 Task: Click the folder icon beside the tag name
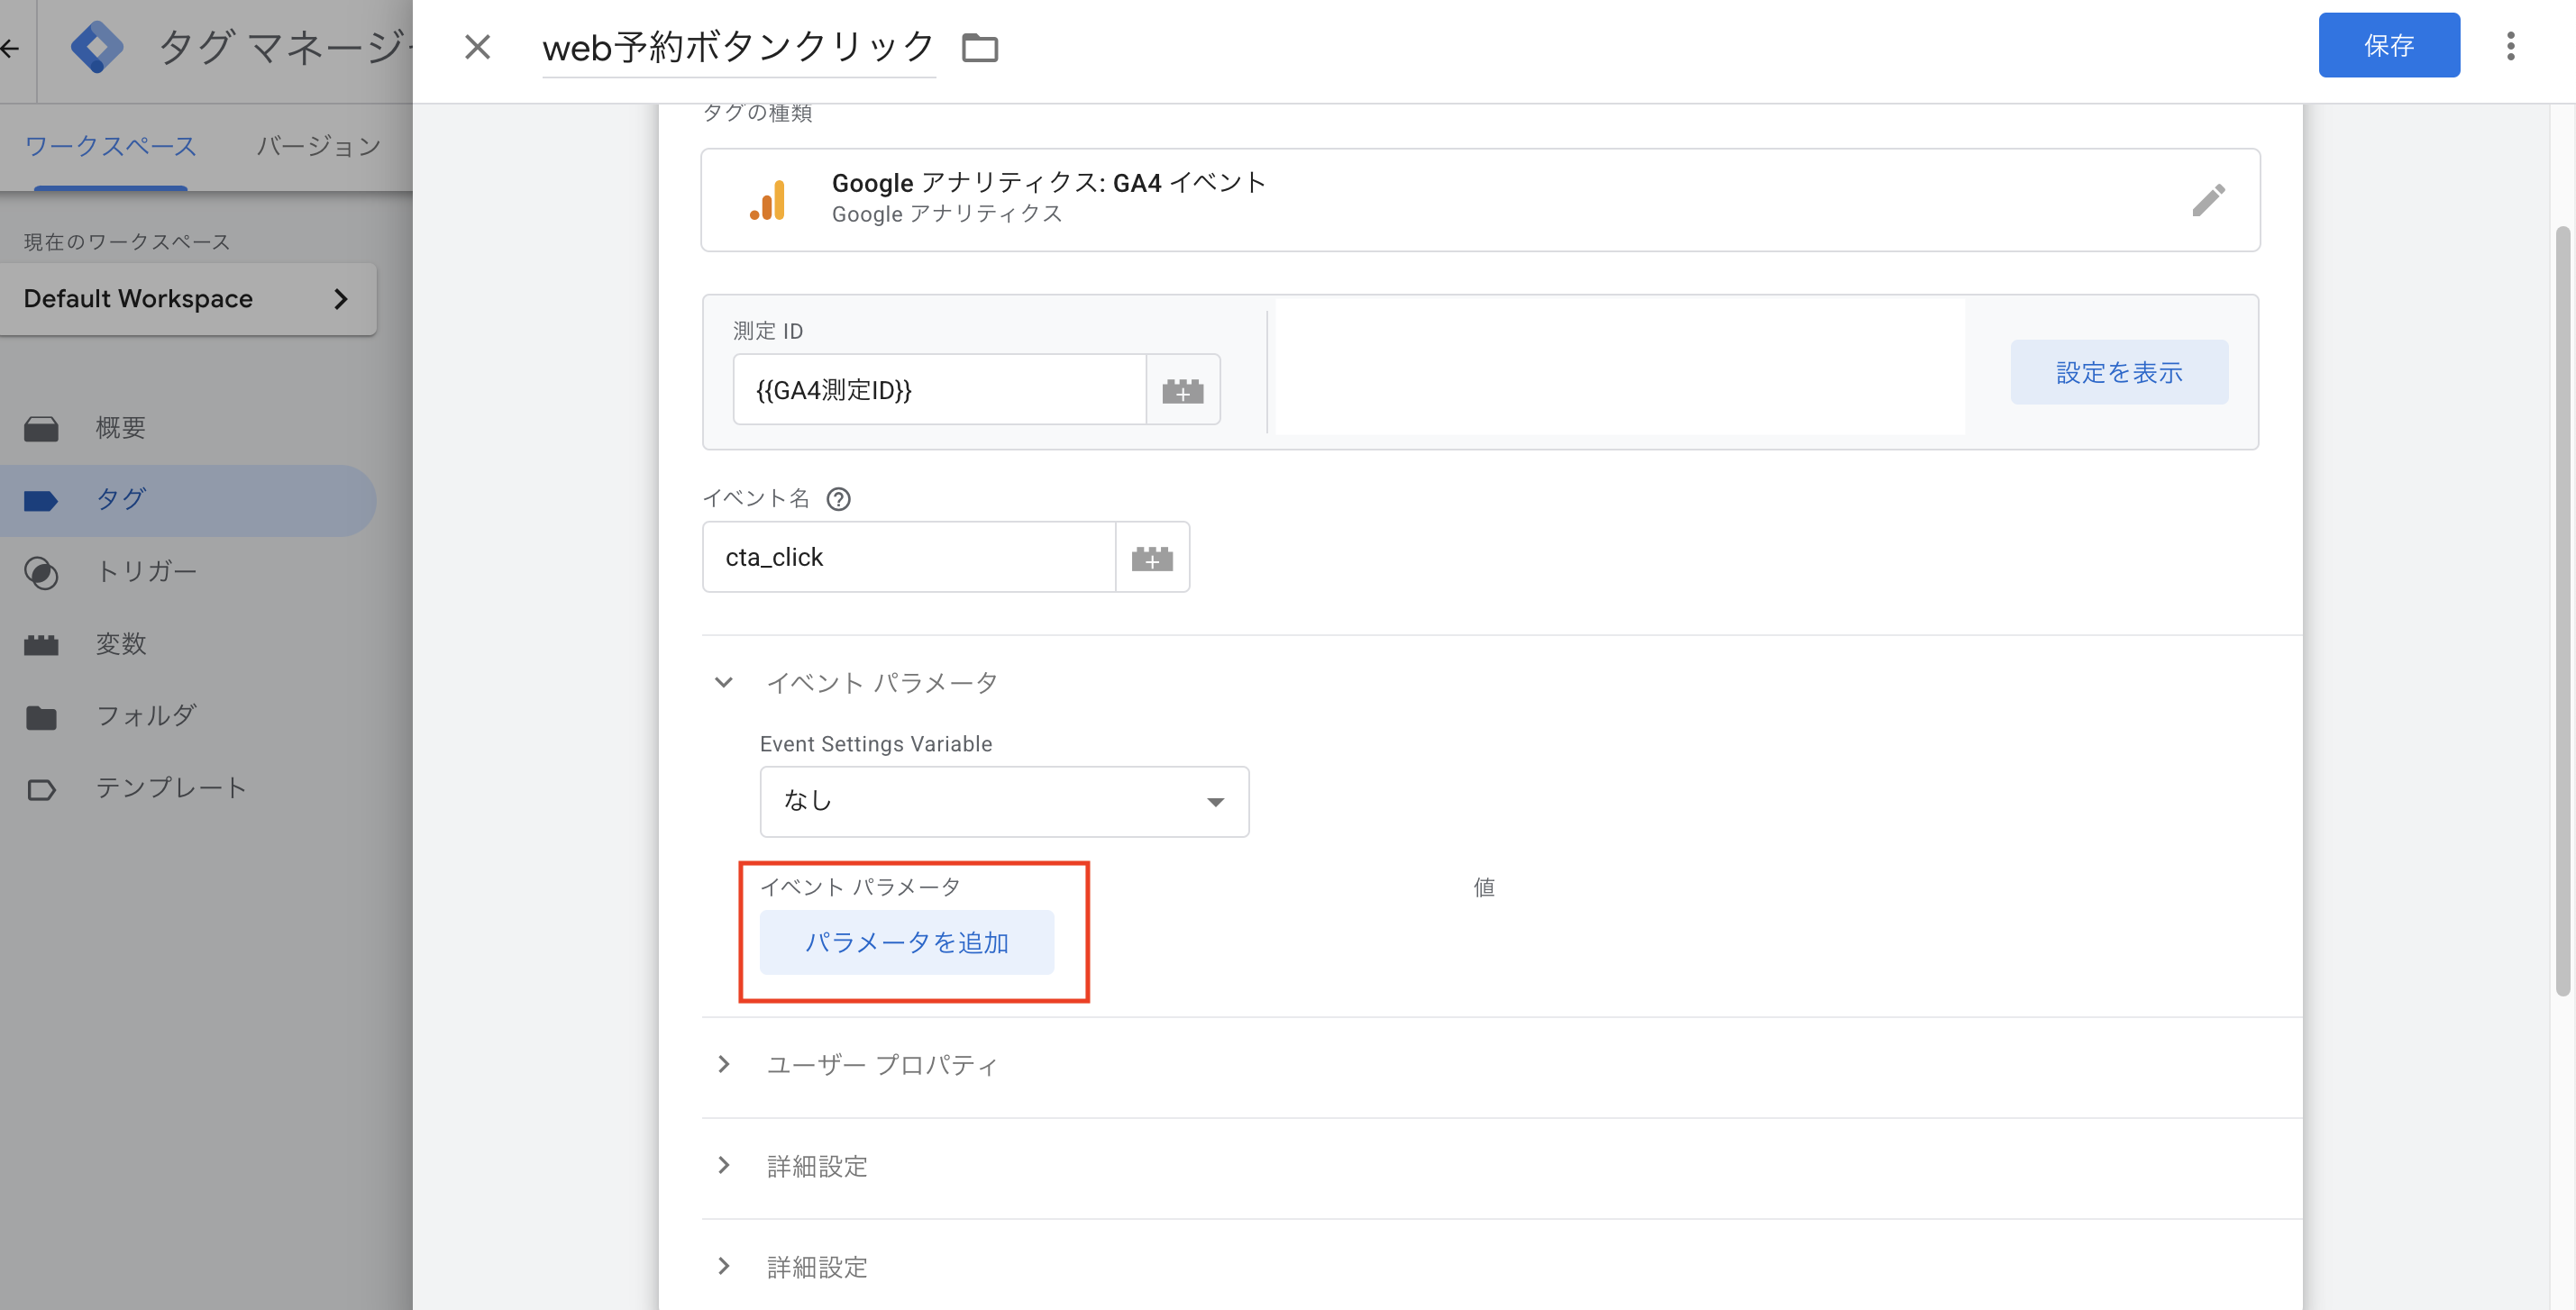(x=979, y=47)
